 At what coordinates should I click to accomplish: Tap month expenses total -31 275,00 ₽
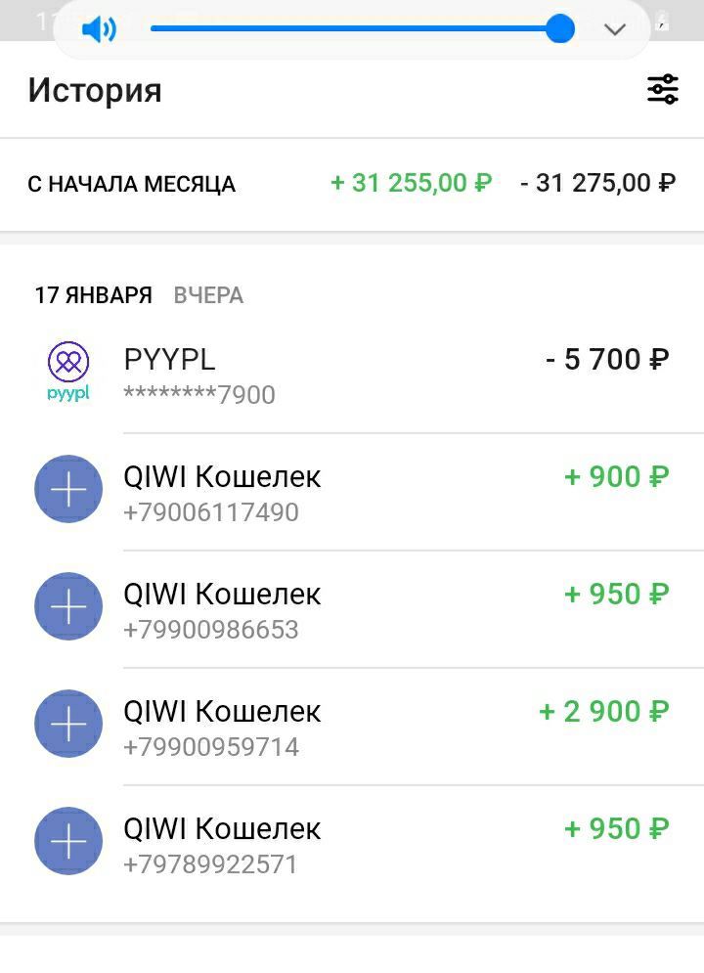(597, 183)
